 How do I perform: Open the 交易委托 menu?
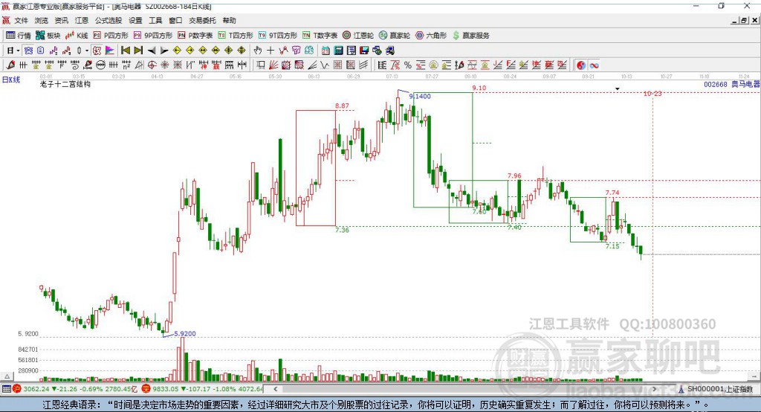tap(202, 20)
